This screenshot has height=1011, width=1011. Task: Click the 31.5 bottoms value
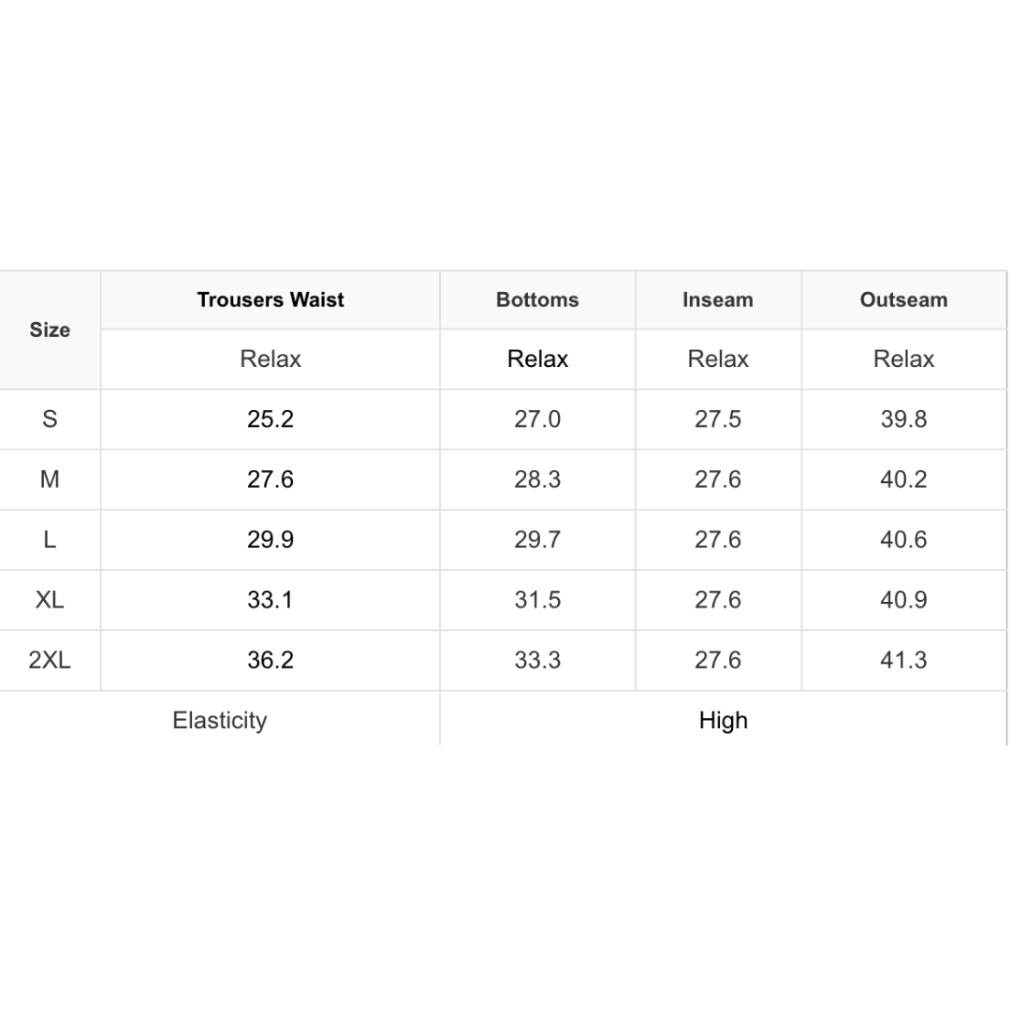537,599
